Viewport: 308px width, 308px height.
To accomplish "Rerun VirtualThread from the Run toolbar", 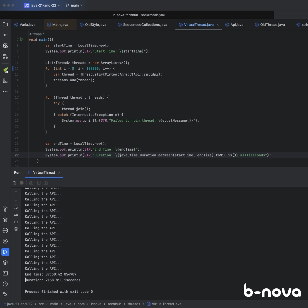I will (x=15, y=183).
